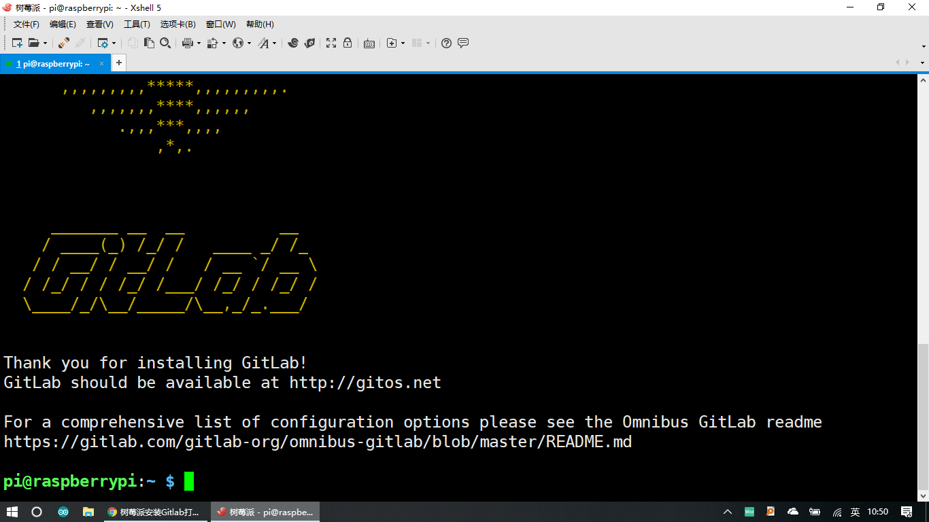Click the scrollbar down arrow
The height and width of the screenshot is (522, 929).
click(923, 497)
